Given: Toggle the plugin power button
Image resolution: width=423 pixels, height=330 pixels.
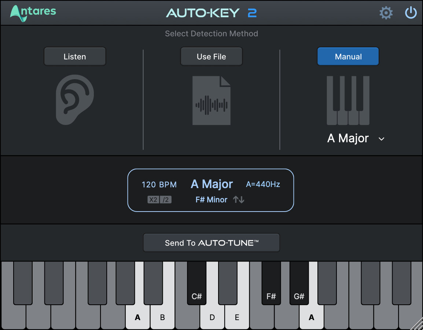Looking at the screenshot, I should 411,12.
